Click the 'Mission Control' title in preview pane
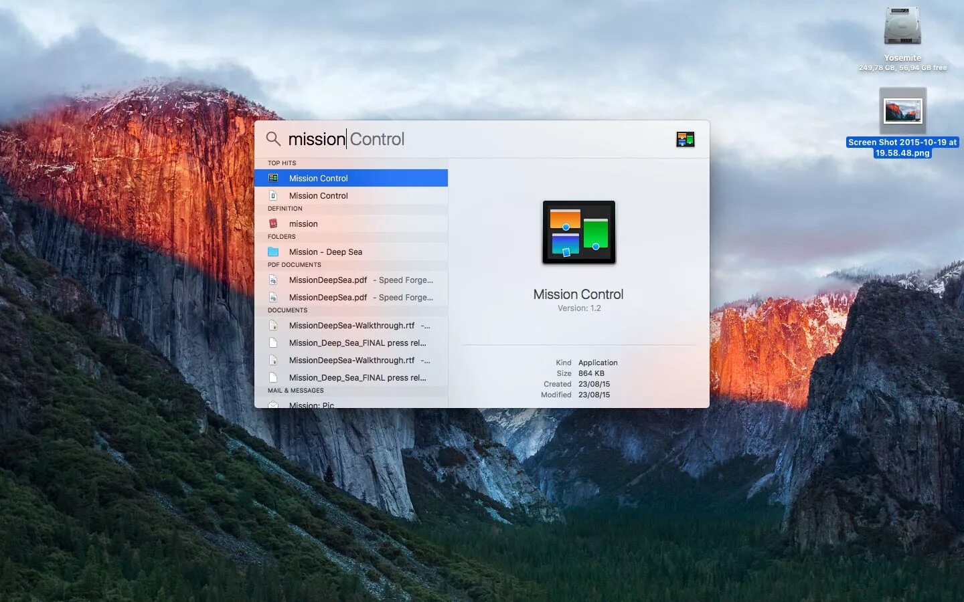Image resolution: width=964 pixels, height=602 pixels. pyautogui.click(x=578, y=294)
